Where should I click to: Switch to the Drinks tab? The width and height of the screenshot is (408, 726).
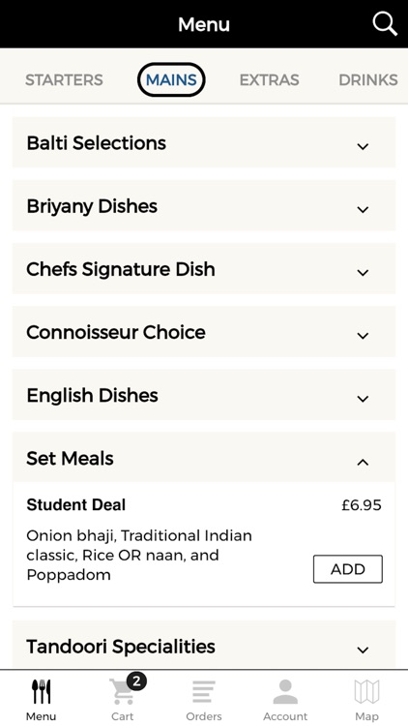click(368, 80)
